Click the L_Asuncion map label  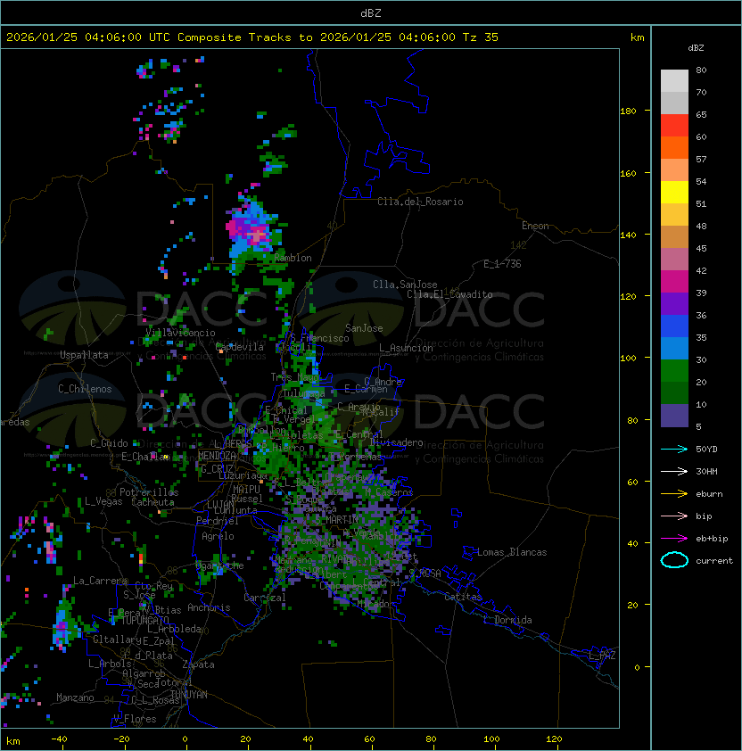(406, 348)
